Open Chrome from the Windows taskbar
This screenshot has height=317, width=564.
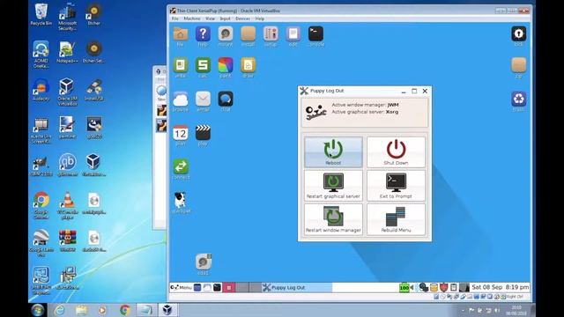125,310
